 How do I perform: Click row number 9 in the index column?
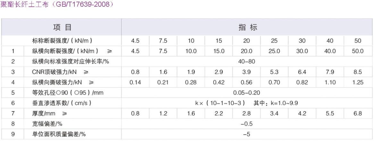13,134
